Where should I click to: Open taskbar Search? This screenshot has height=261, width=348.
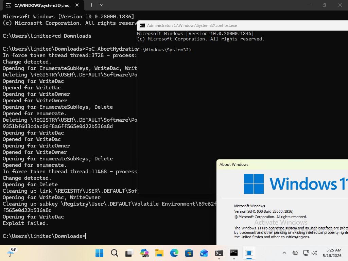115,253
